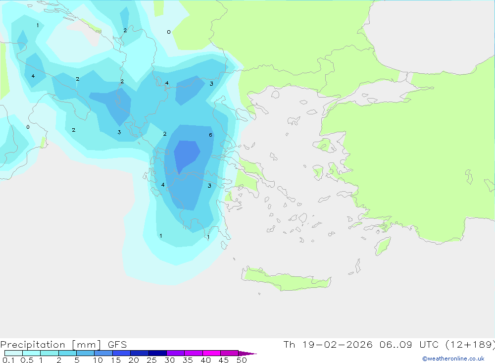Click the '0.1' legend scale label
This screenshot has height=363, width=495.
coord(8,360)
